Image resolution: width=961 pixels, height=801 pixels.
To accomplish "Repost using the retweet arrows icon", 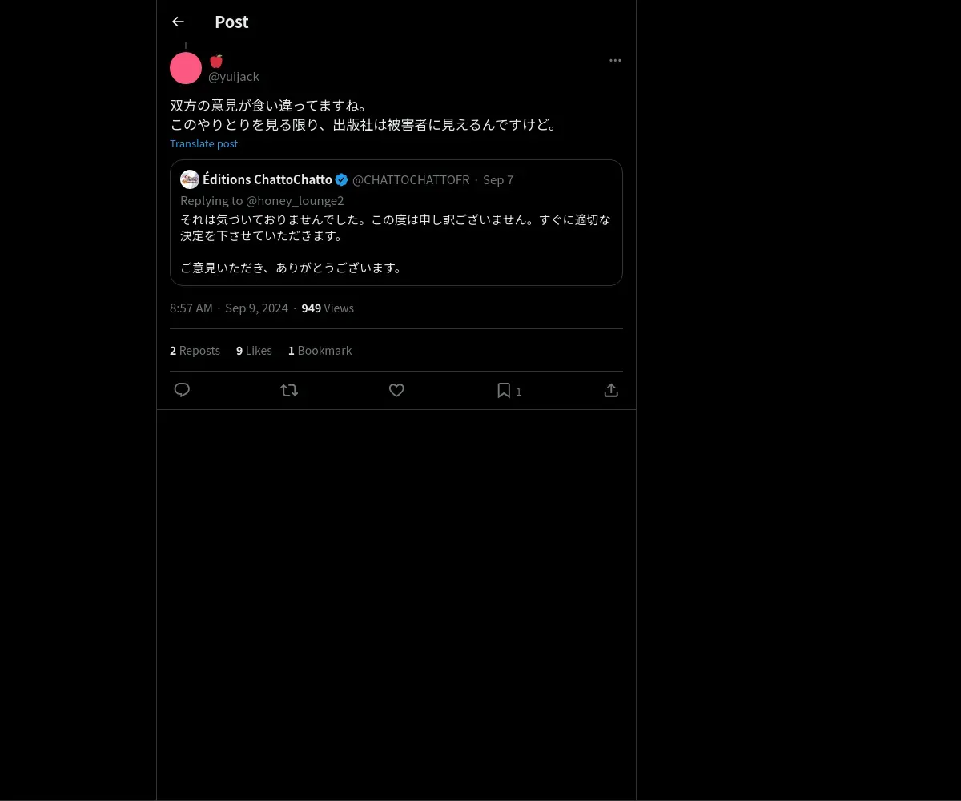I will point(289,390).
